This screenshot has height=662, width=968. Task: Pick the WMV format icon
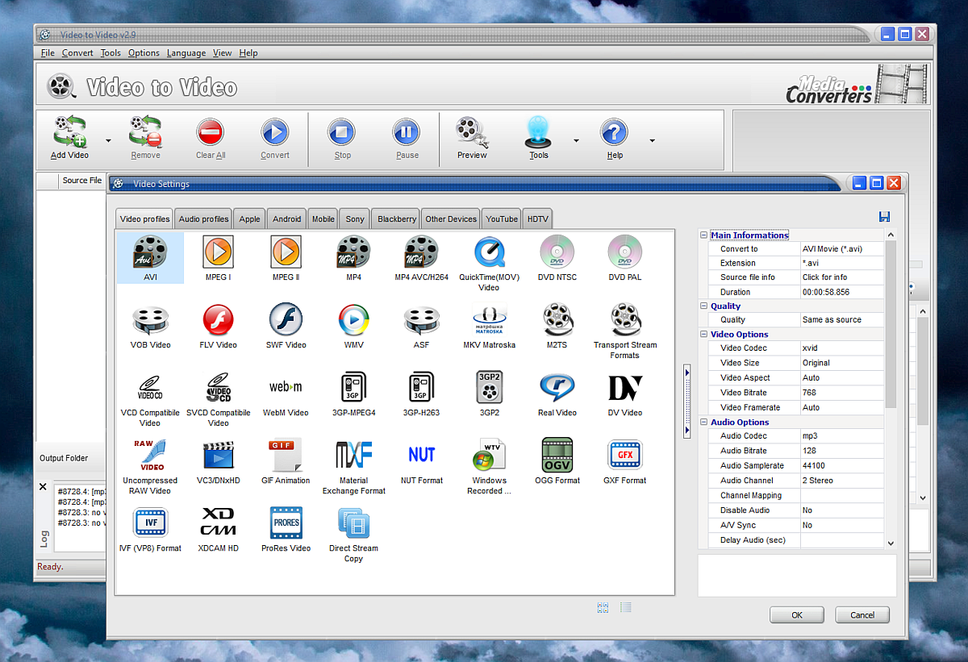coord(353,326)
